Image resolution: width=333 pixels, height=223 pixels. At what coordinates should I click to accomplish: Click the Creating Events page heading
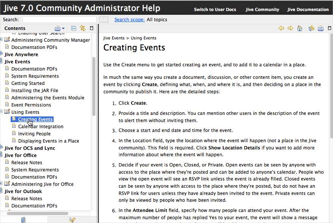[x=134, y=47]
